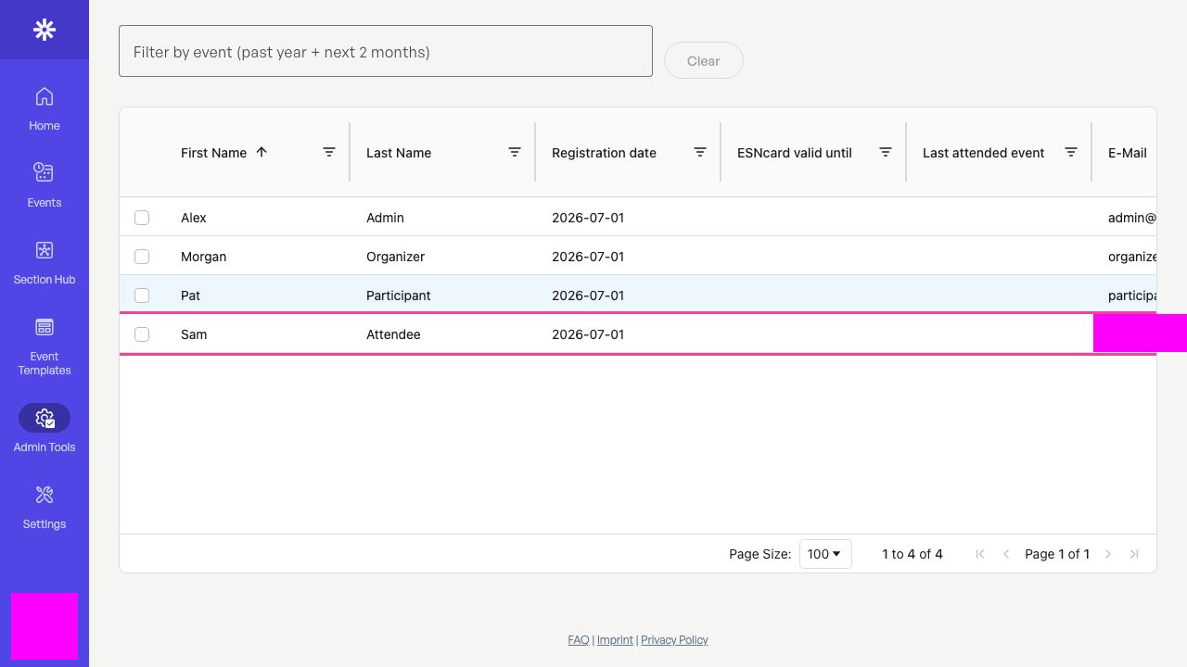
Task: Open filter menu for ESNcard valid until column
Action: [886, 152]
